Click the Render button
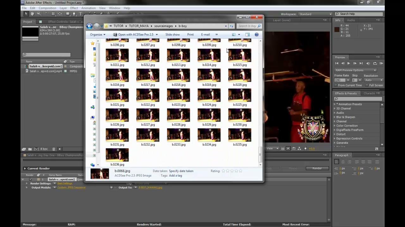The image size is (405, 227). tap(317, 168)
